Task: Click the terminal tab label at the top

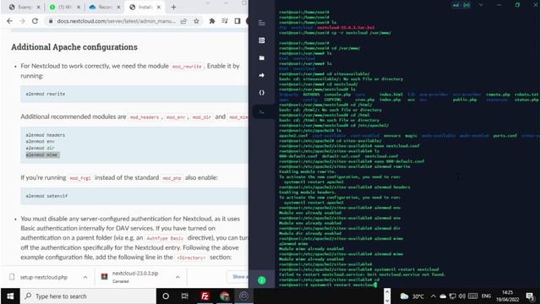Action: point(462,5)
